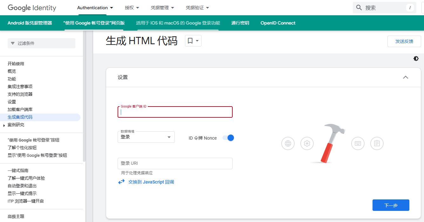Click “使用 Google 帐号登录”按钮 section heading
Image resolution: width=424 pixels, height=222 pixels.
[33, 140]
